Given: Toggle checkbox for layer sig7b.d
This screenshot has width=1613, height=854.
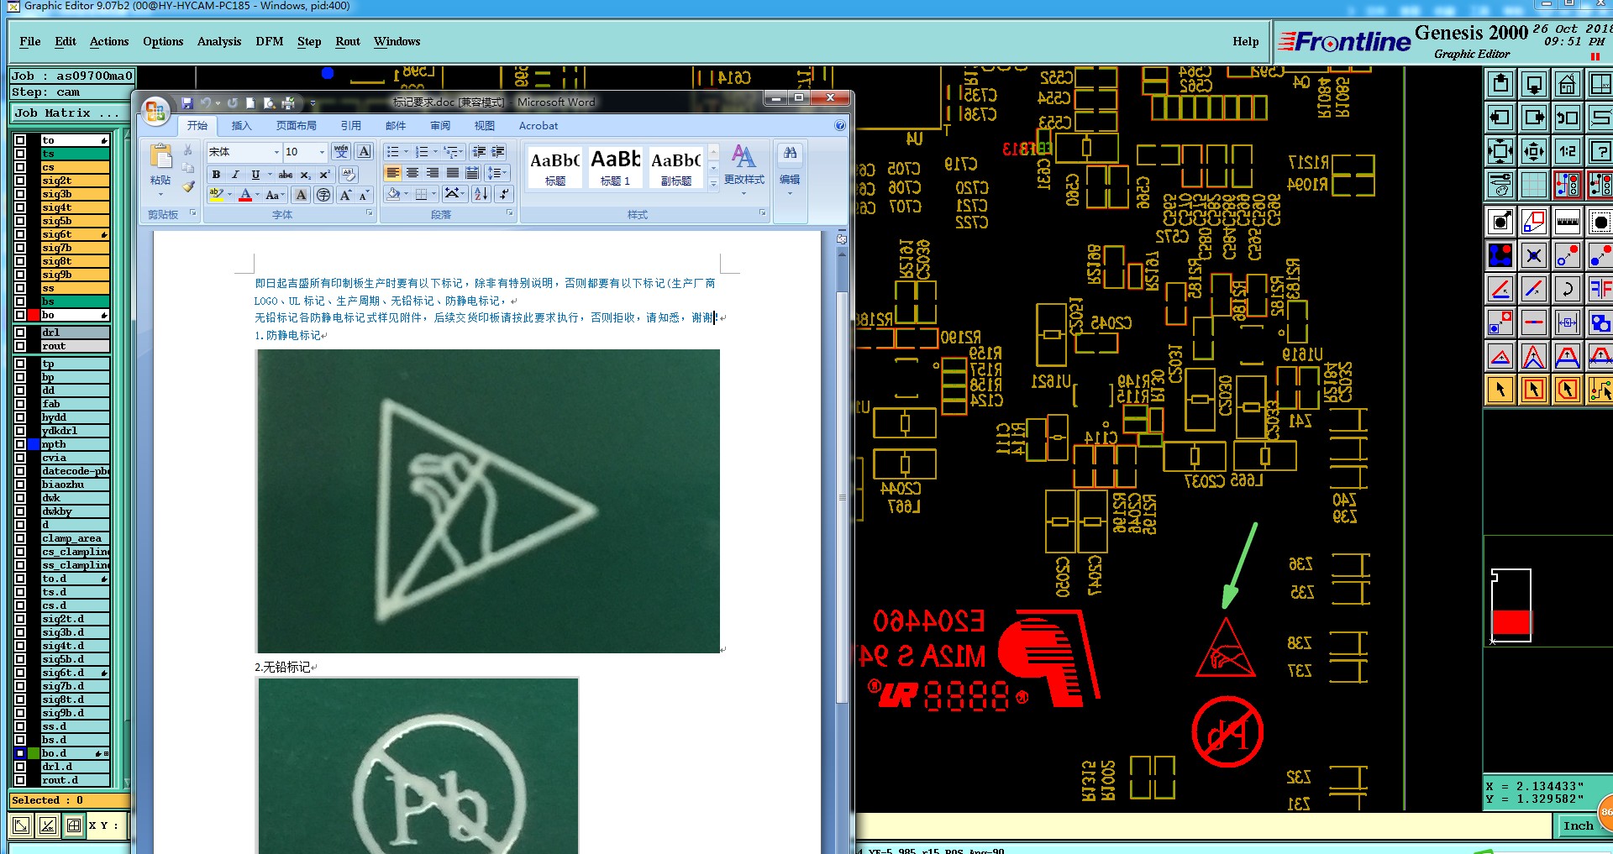Looking at the screenshot, I should (20, 686).
